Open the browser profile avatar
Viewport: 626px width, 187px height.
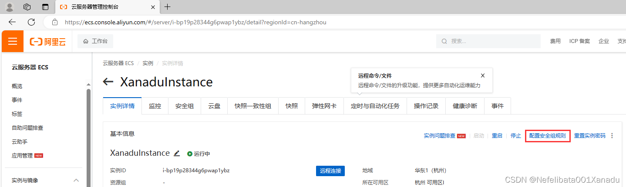(x=10, y=7)
